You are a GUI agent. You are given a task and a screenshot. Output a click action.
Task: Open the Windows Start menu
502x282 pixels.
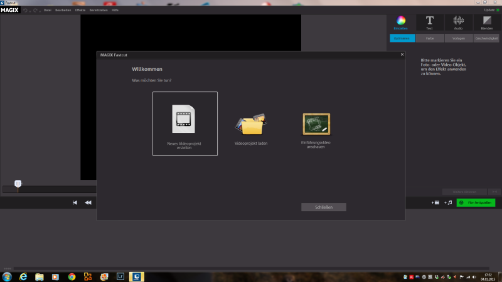point(7,276)
